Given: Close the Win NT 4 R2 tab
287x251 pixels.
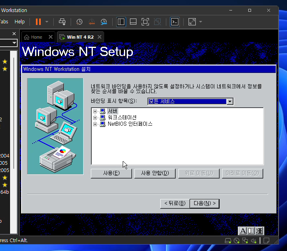Looking at the screenshot, I should coord(100,37).
